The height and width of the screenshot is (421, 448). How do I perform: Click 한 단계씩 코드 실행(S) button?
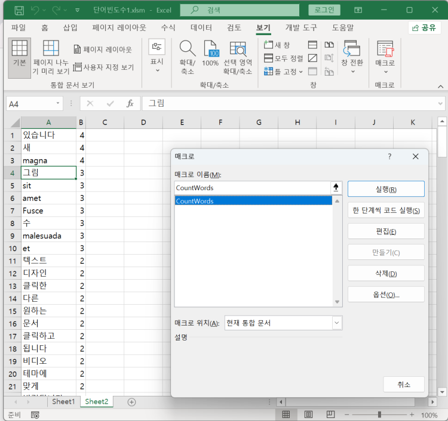point(386,210)
